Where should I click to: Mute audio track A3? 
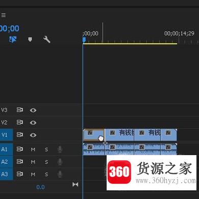pos(33,175)
